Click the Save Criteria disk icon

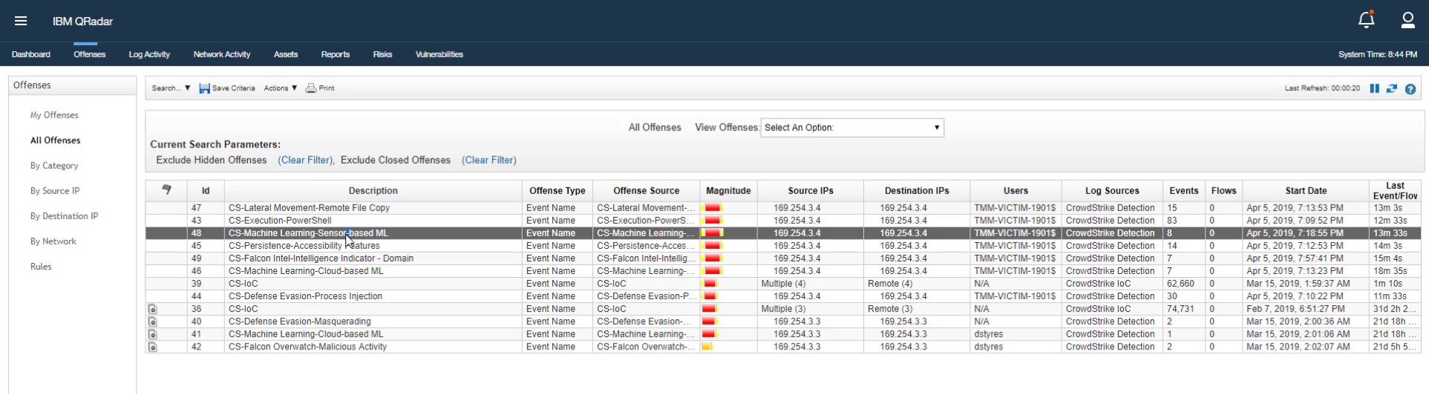204,88
